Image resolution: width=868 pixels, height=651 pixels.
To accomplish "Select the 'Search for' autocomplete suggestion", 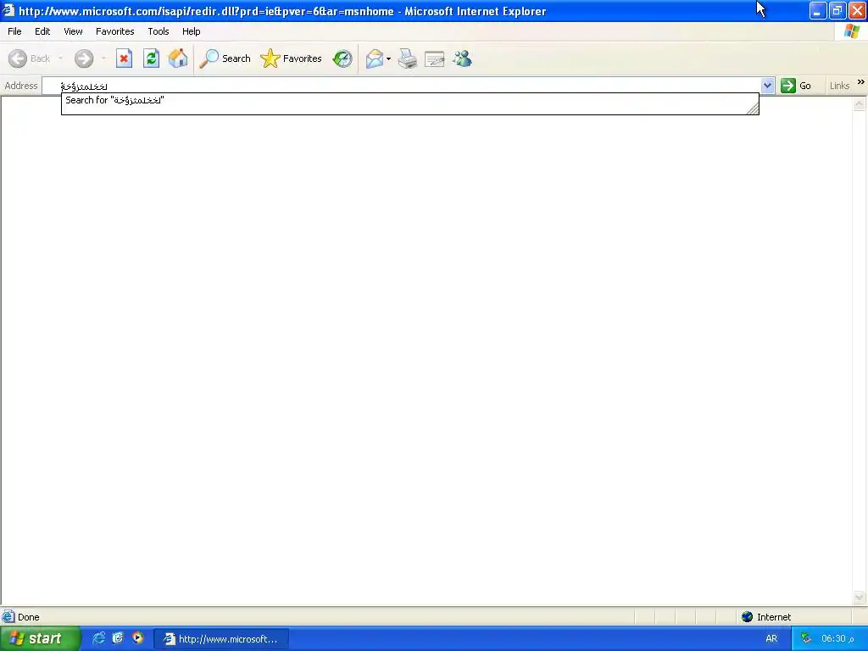I will [x=409, y=100].
